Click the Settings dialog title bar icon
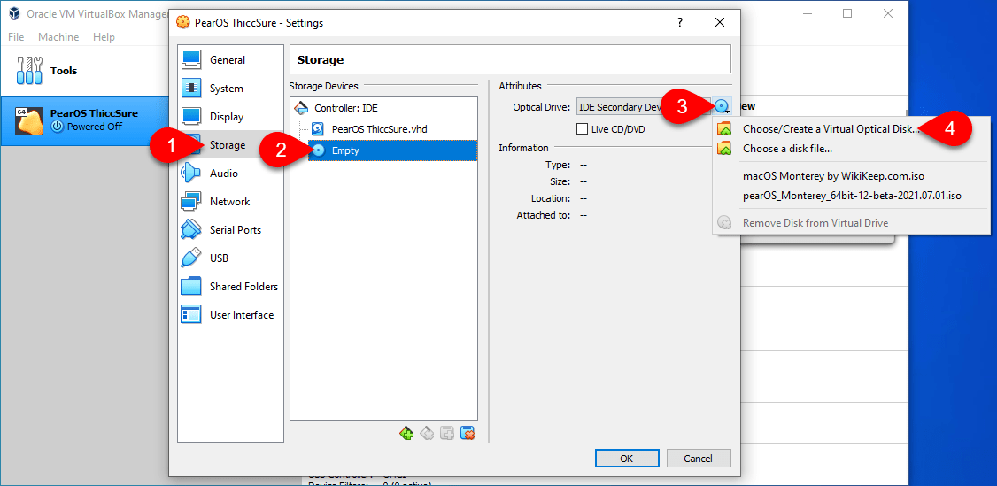 pos(183,23)
